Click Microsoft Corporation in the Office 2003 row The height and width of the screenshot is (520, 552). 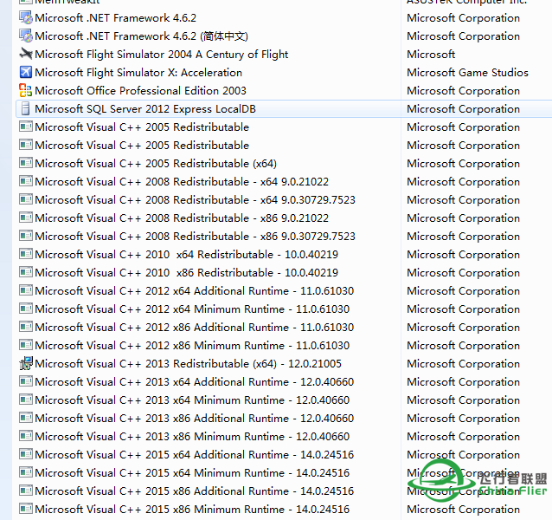click(x=463, y=91)
